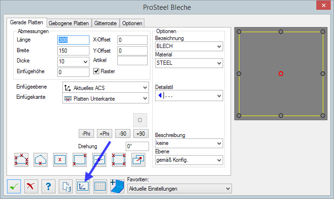Select the bottom-left corner point in preview
The image size is (334, 199).
pos(239,116)
